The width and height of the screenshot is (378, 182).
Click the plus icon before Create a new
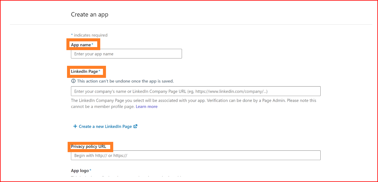tap(75, 126)
